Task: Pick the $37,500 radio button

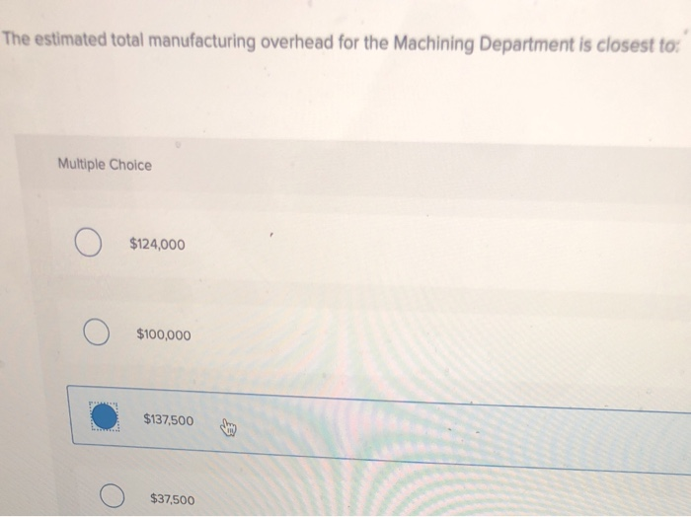Action: (112, 496)
